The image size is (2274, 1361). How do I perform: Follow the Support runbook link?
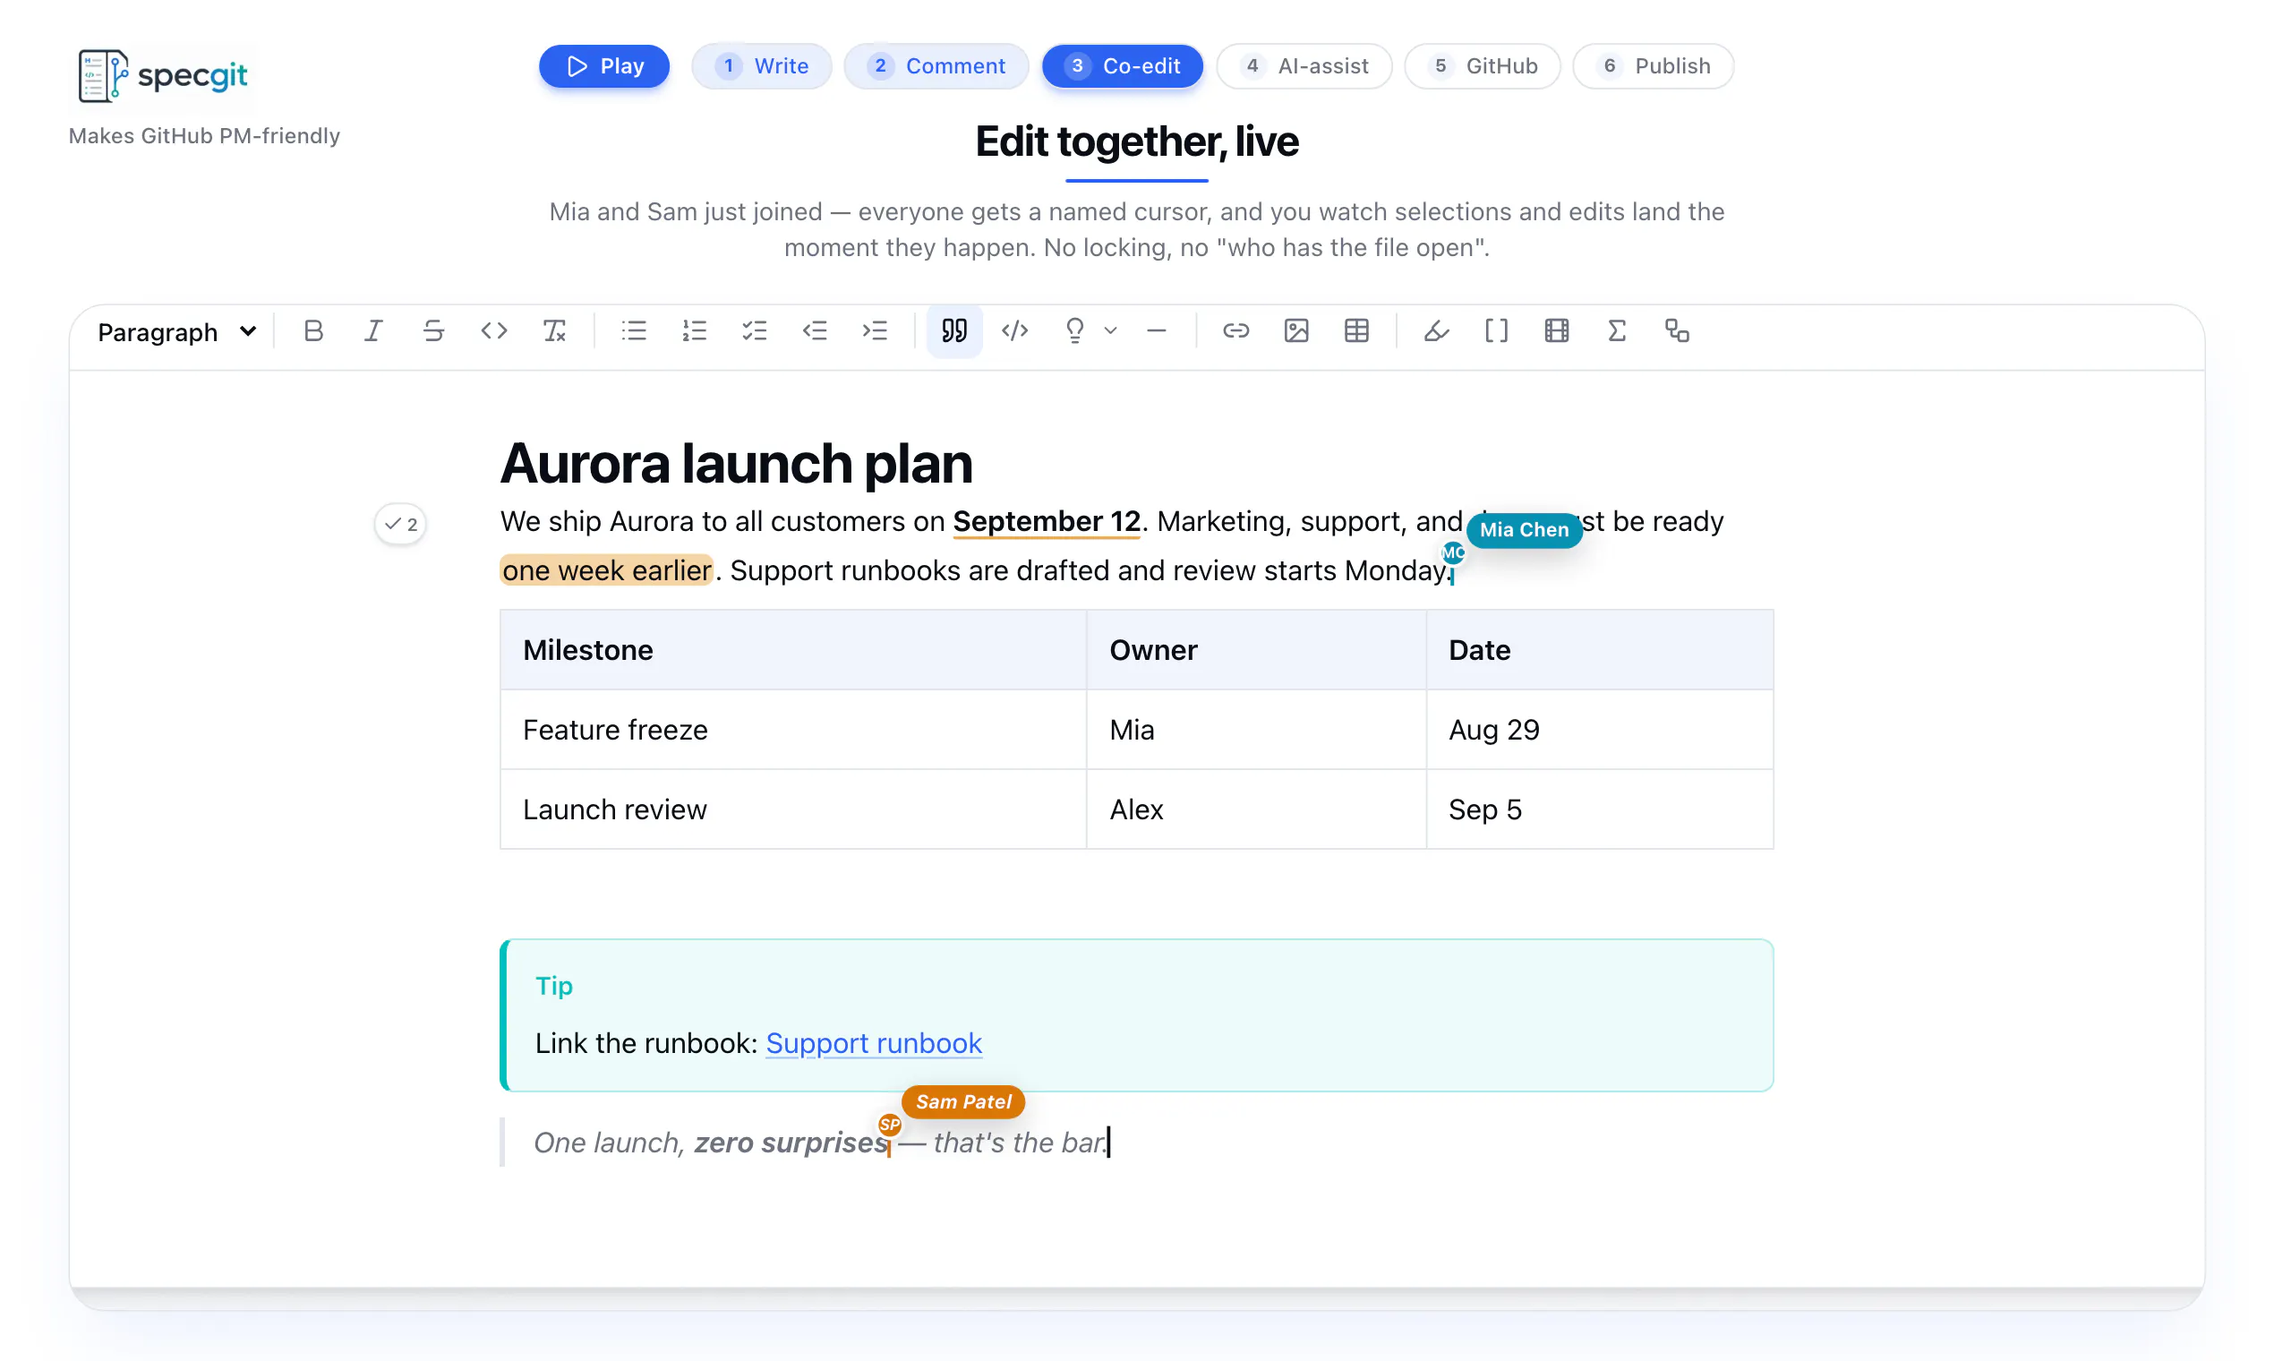pyautogui.click(x=874, y=1043)
